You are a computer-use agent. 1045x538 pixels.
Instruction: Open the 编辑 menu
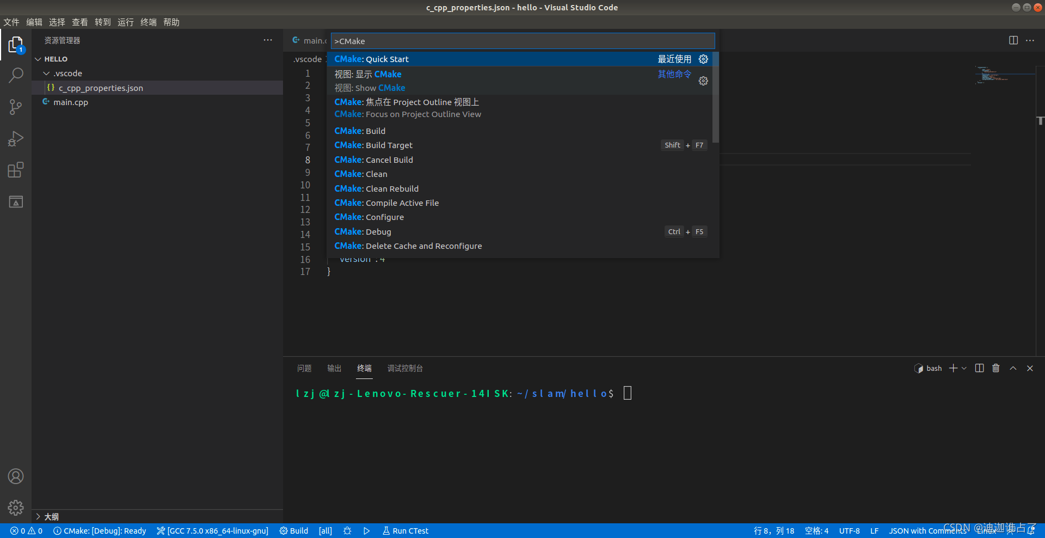click(x=34, y=22)
